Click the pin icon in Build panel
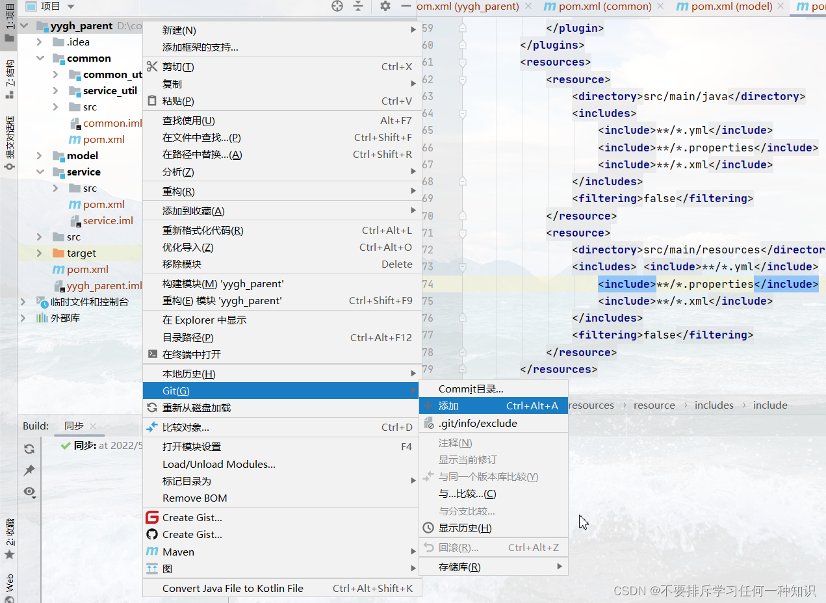 pyautogui.click(x=29, y=470)
